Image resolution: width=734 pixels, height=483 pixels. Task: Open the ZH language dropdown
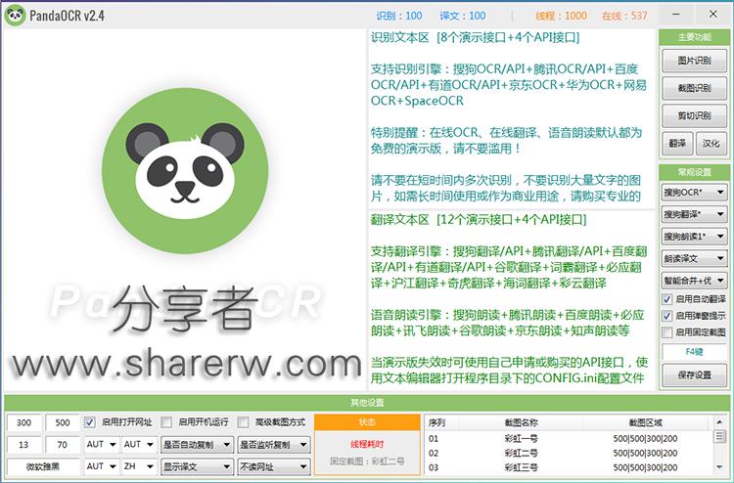click(x=139, y=466)
